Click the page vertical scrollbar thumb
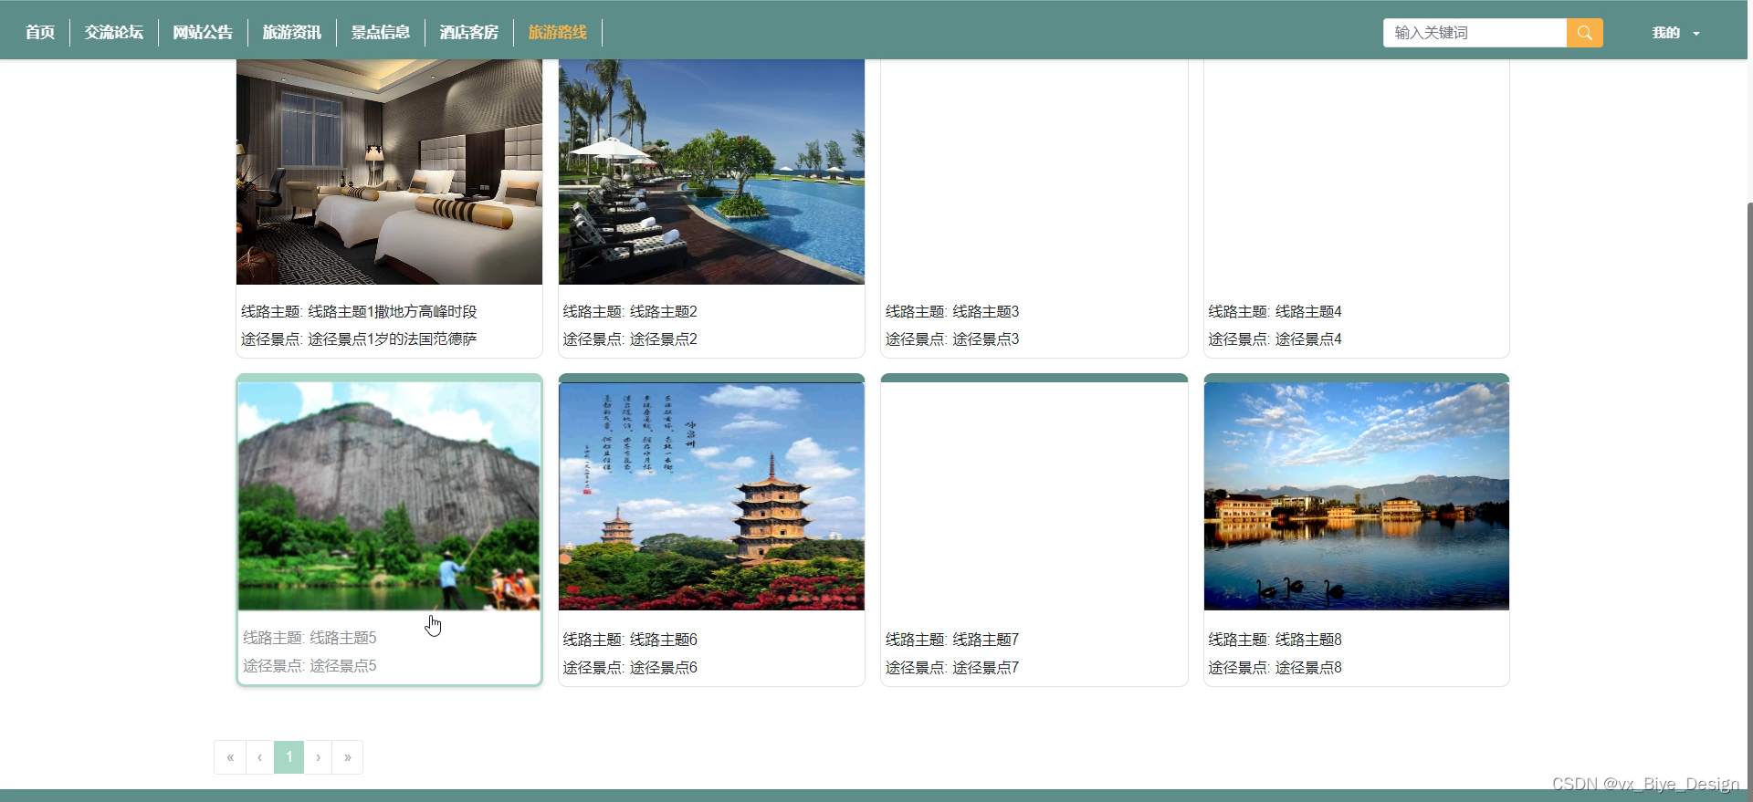 click(x=1749, y=500)
